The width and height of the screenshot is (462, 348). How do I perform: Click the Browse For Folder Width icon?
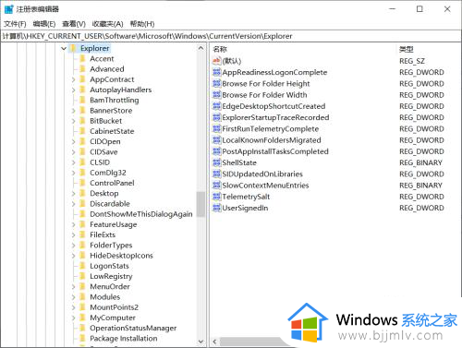click(217, 95)
